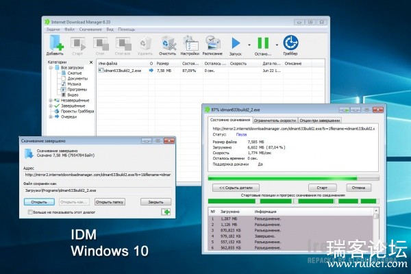The width and height of the screenshot is (411, 274).
Task: Switch to Ограничитель скорости tab
Action: (275, 121)
